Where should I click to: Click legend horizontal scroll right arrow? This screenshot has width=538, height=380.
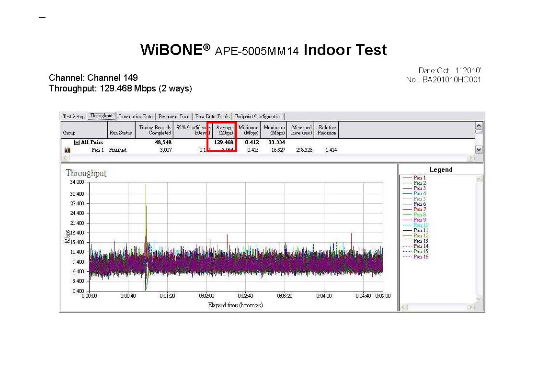[x=471, y=307]
